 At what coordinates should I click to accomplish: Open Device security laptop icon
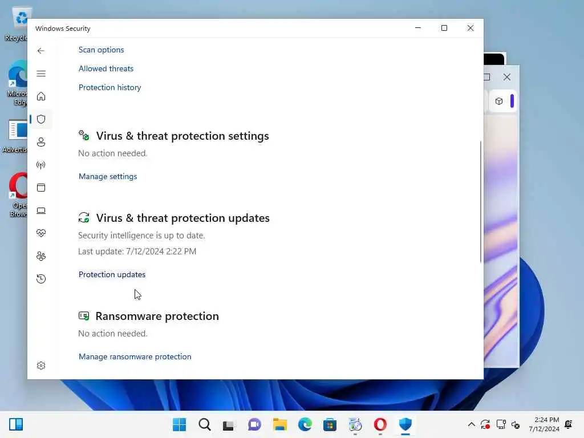pos(41,211)
